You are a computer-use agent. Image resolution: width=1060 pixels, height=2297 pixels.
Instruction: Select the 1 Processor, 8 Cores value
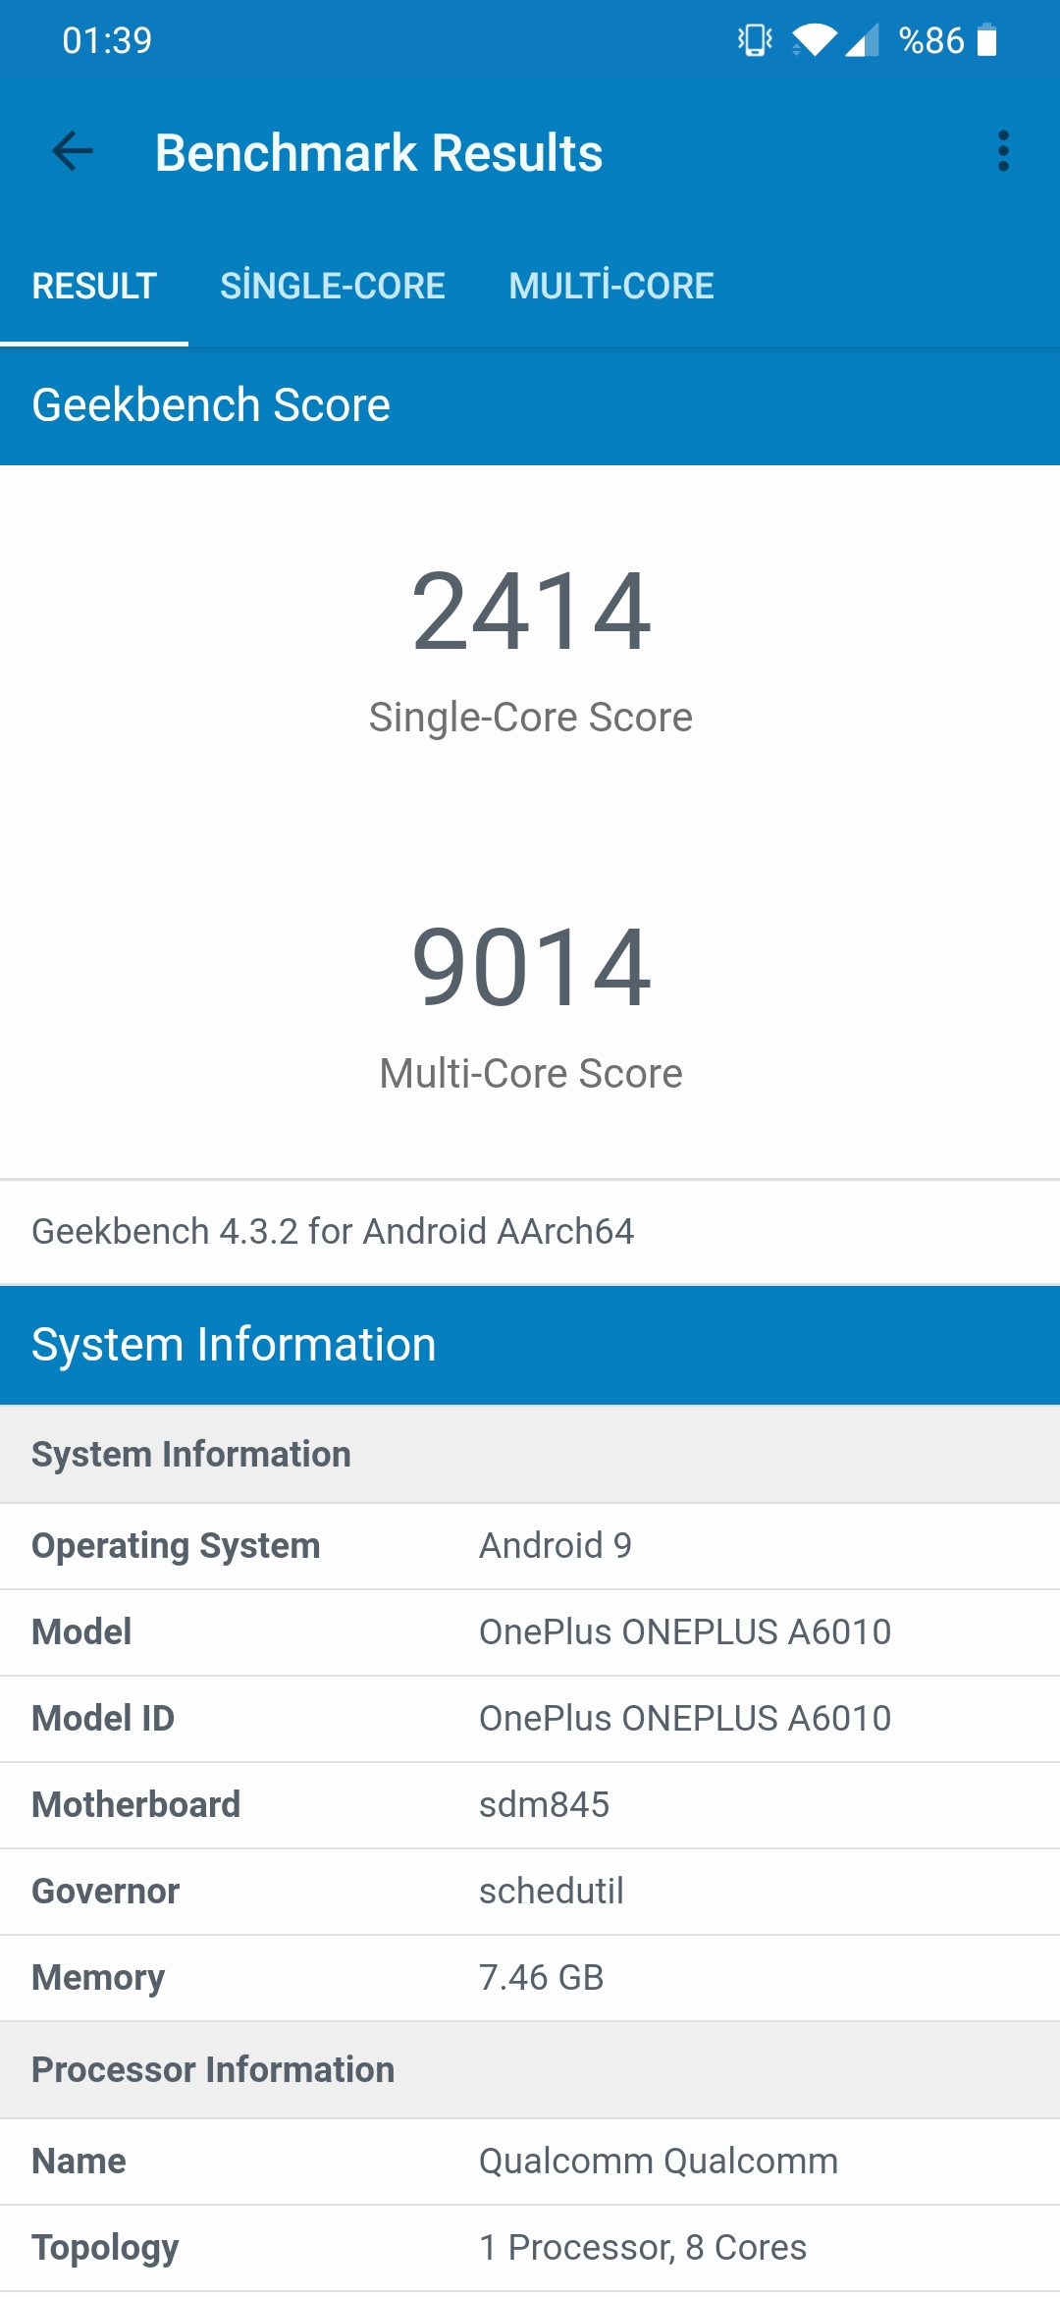tap(643, 2247)
